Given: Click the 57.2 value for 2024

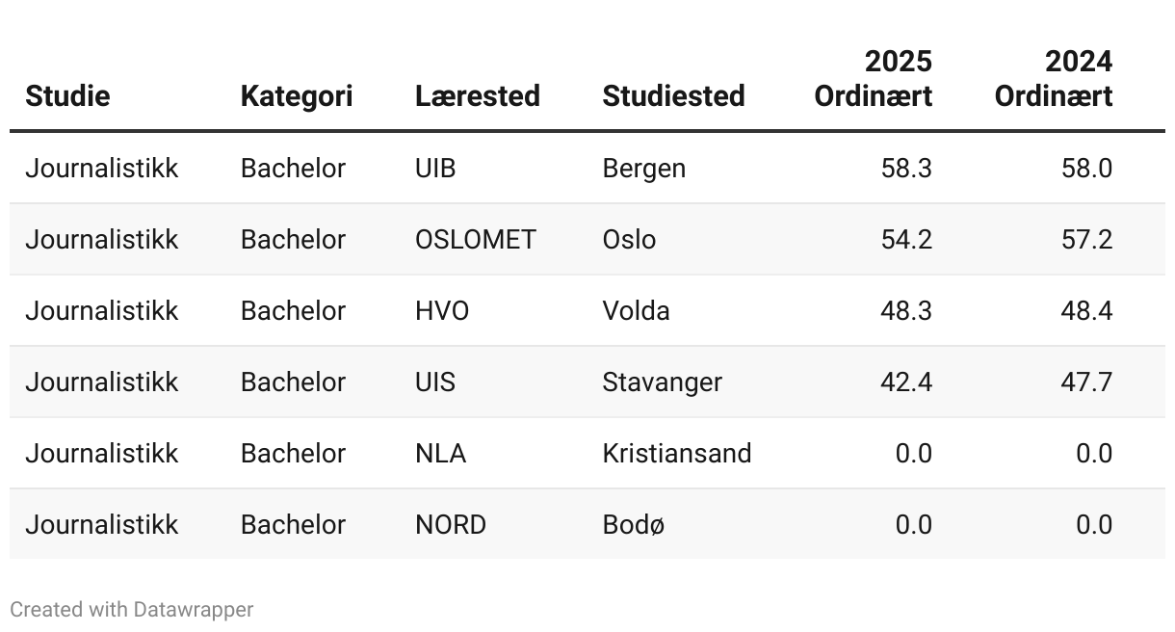Looking at the screenshot, I should (1086, 239).
